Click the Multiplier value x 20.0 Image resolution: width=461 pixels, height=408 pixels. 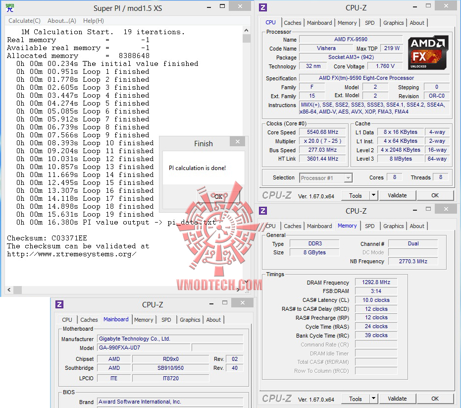(322, 141)
